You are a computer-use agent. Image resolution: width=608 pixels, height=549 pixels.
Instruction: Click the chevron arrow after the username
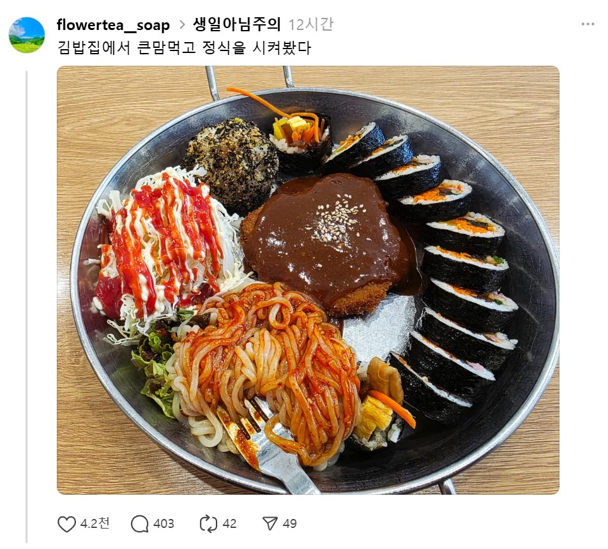(182, 25)
